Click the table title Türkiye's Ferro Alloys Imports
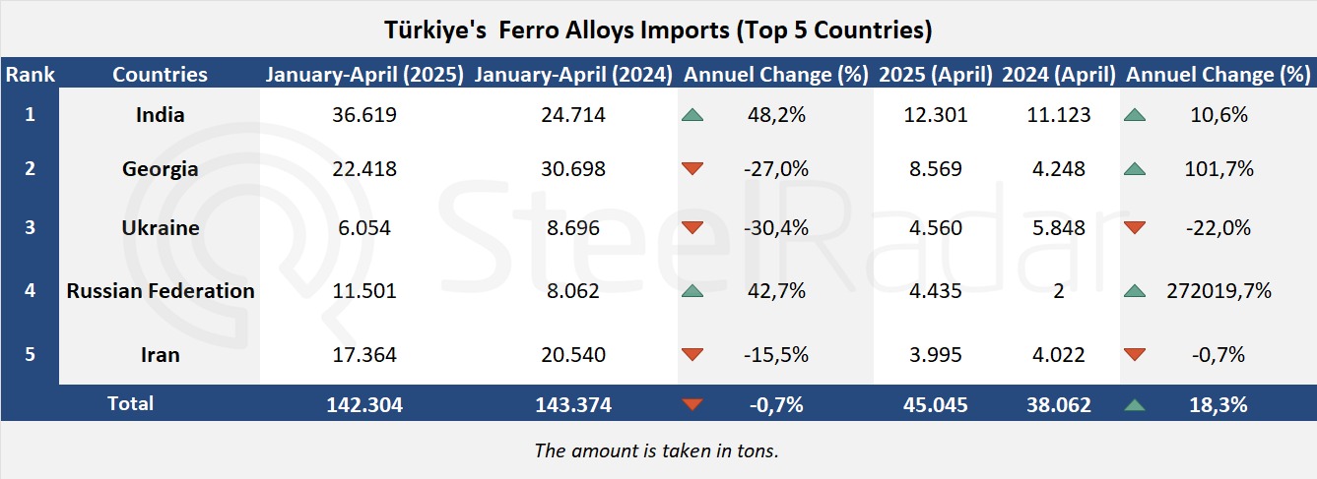This screenshot has width=1317, height=479. coord(658,30)
